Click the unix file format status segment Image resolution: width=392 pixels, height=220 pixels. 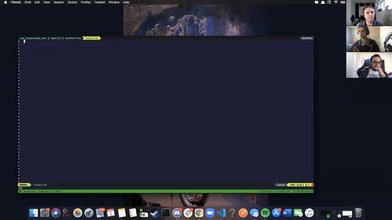click(x=281, y=185)
